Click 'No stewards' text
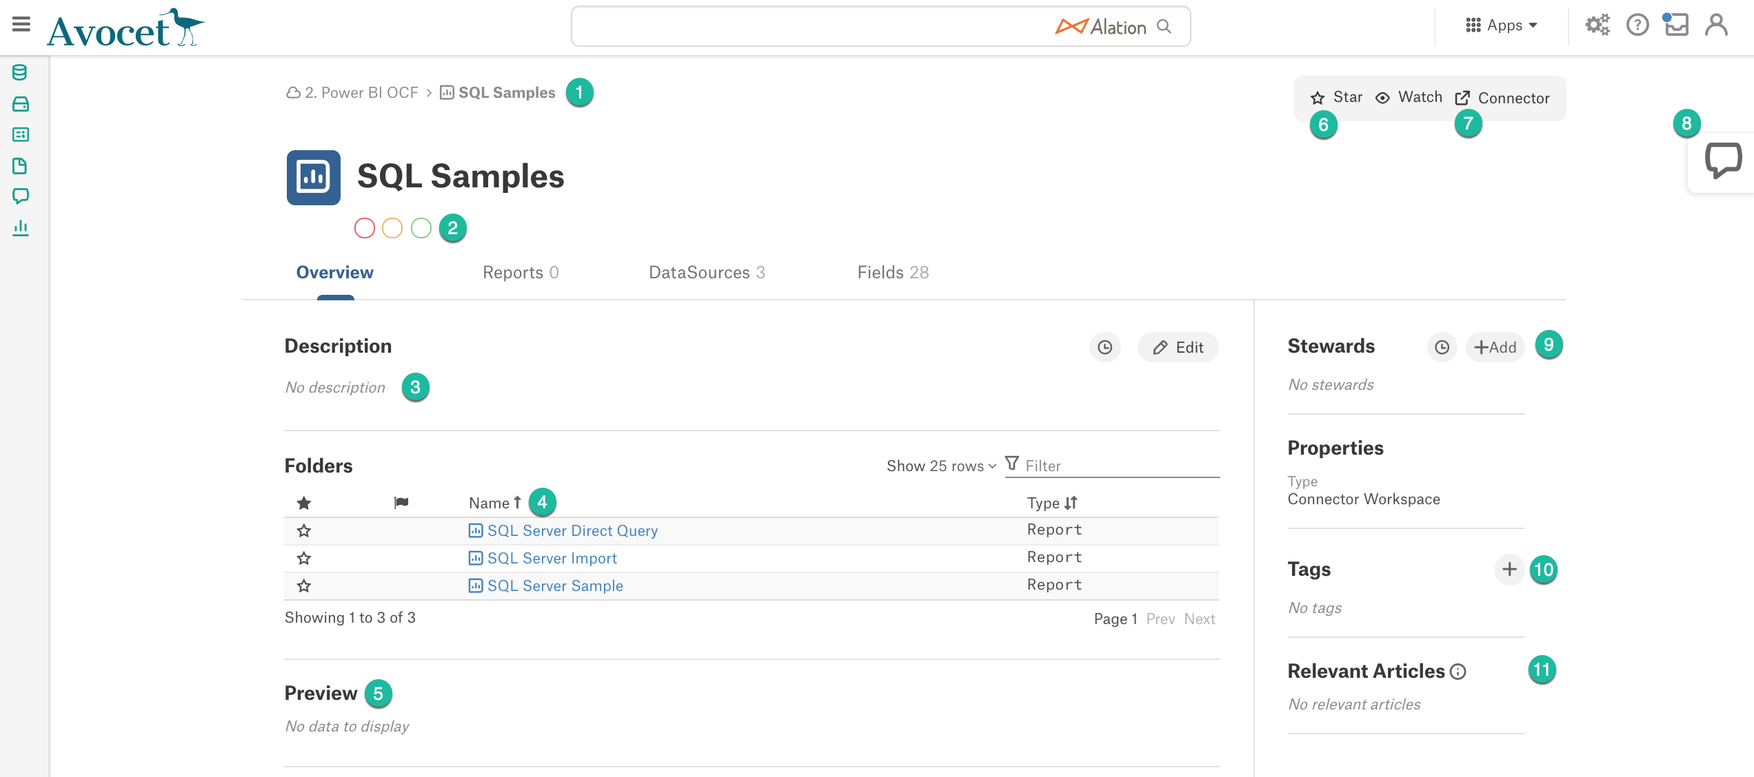1754x777 pixels. tap(1331, 385)
